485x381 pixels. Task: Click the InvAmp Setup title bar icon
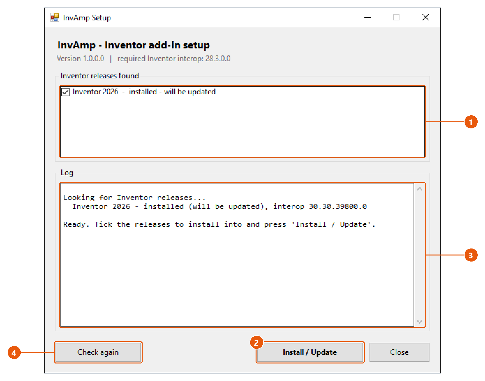(55, 18)
